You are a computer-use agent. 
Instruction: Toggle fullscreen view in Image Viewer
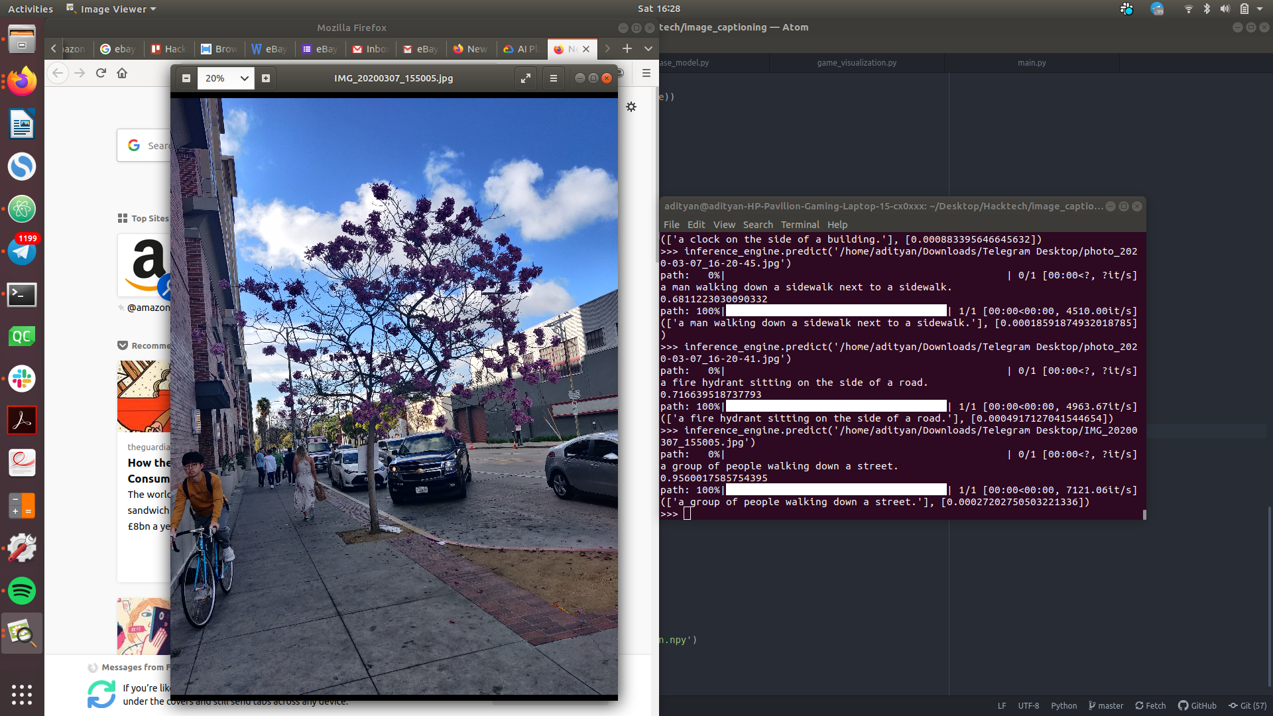point(526,78)
